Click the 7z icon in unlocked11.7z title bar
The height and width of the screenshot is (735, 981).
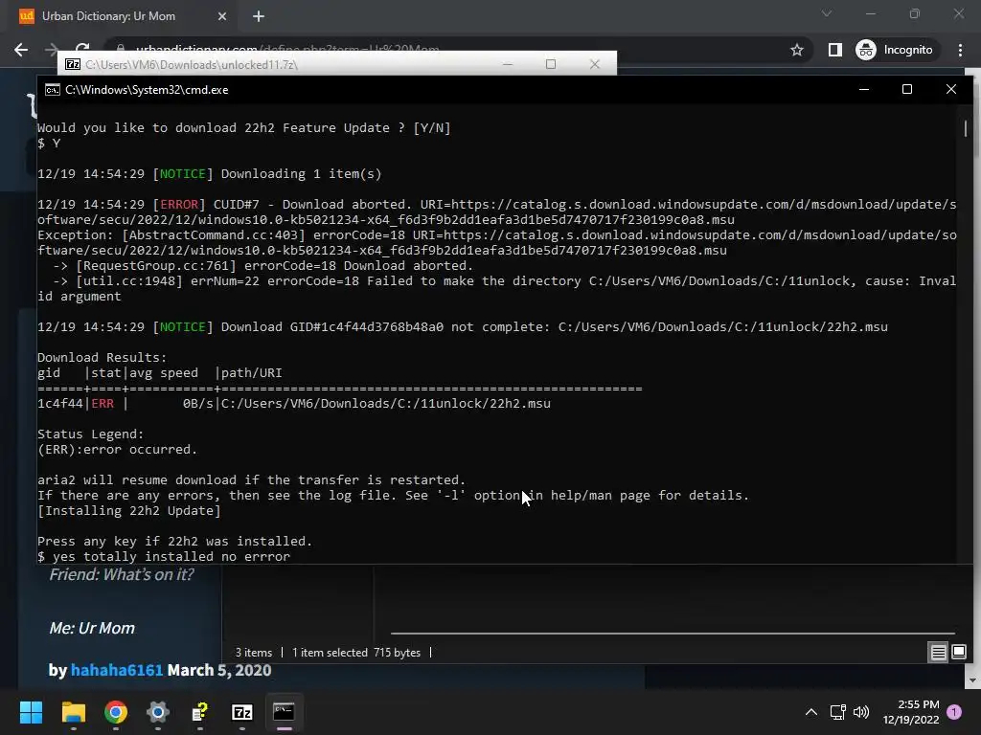73,64
